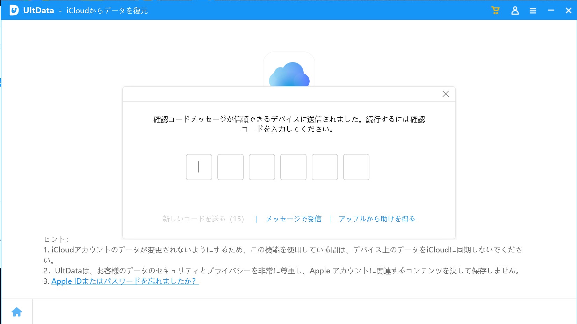The width and height of the screenshot is (577, 324).
Task: Click 新しいコードを送る to resend code
Action: [x=203, y=219]
